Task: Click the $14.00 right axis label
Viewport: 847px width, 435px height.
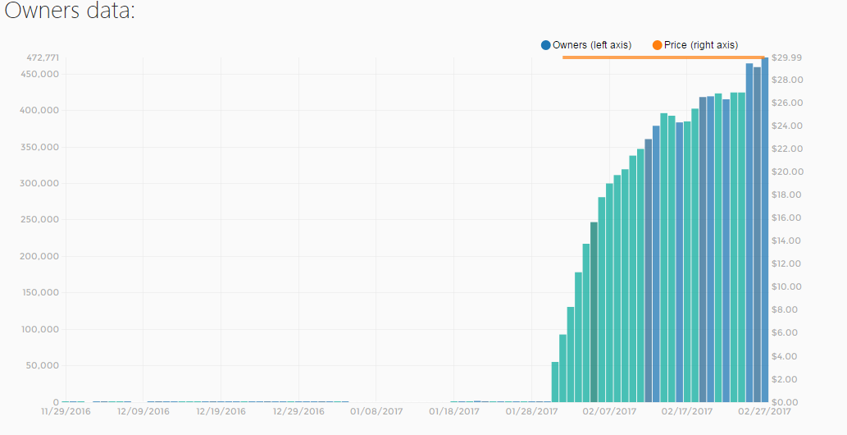Action: (x=788, y=240)
